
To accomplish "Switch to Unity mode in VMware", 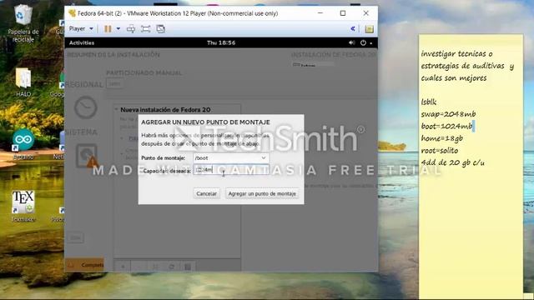I will tap(160, 29).
